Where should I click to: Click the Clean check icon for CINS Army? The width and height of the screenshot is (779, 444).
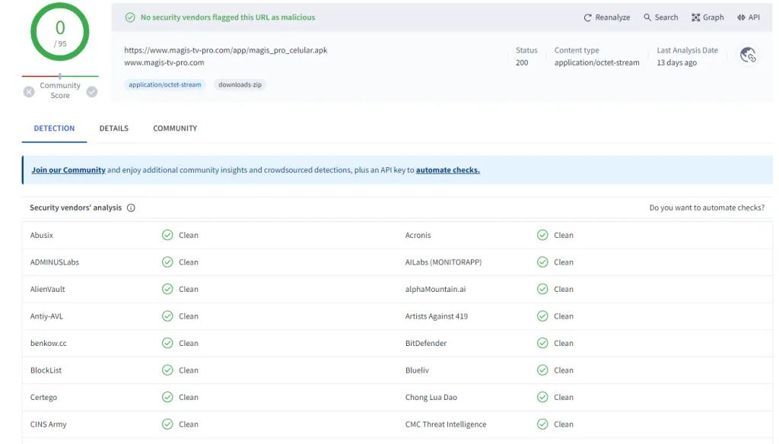(x=167, y=424)
